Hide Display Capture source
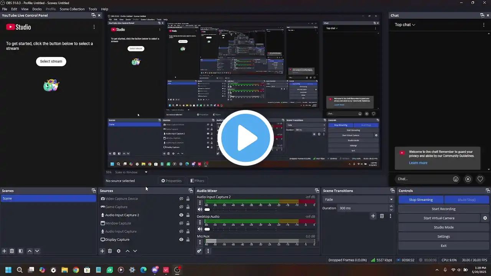Screen dimensions: 491x276 click(181, 240)
